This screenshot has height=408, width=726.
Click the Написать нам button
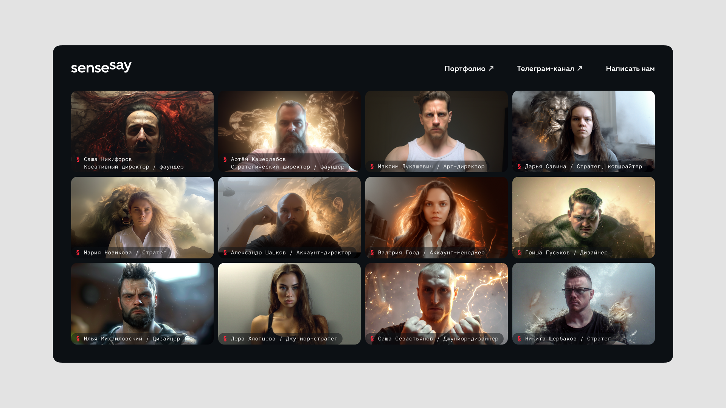pos(630,68)
